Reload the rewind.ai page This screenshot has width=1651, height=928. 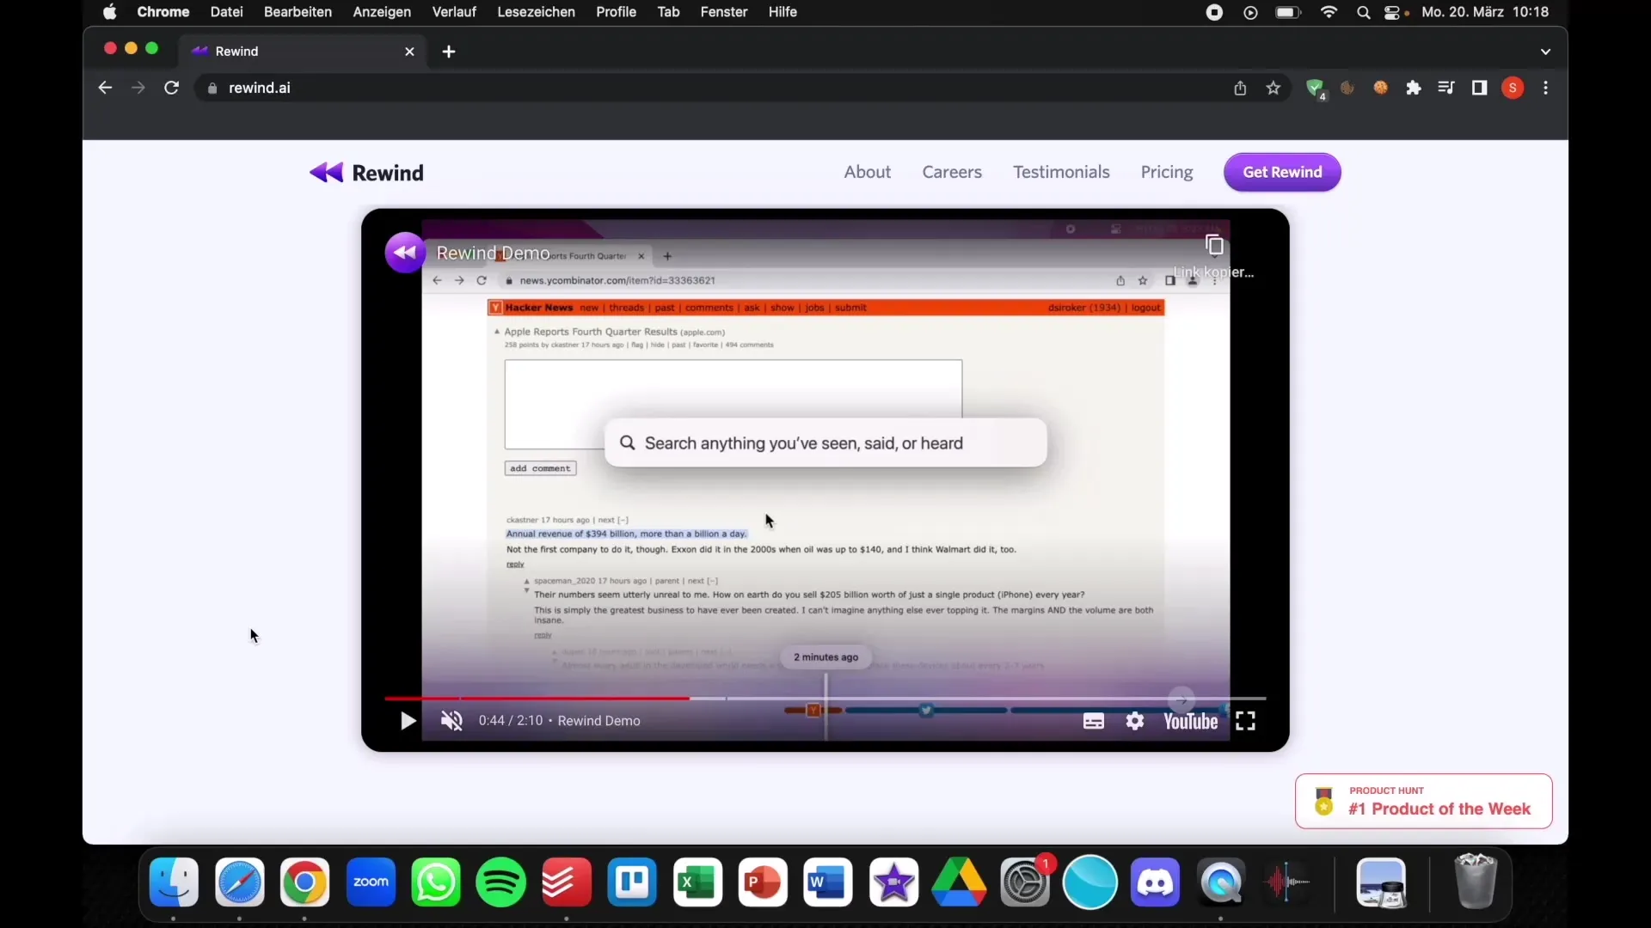coord(171,88)
